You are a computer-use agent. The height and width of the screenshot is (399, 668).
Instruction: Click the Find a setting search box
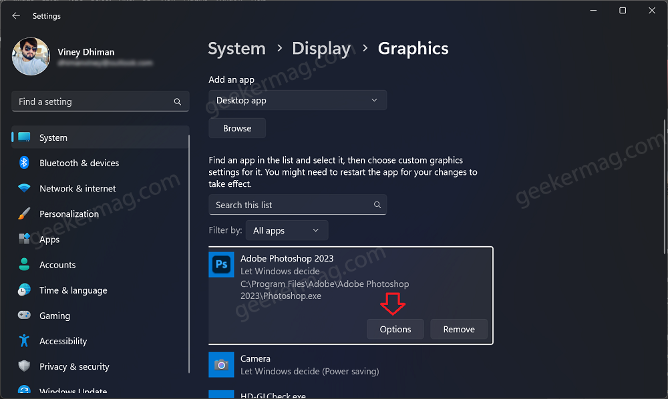click(x=100, y=101)
